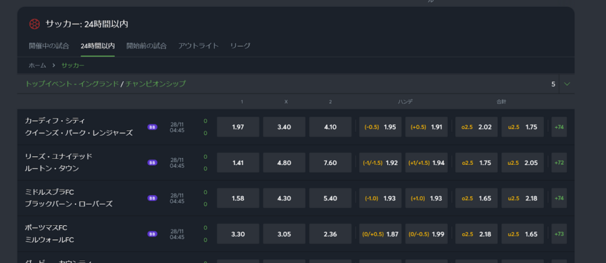
Task: Select o2.5 at 2.02 in Cardiff row
Action: [476, 127]
